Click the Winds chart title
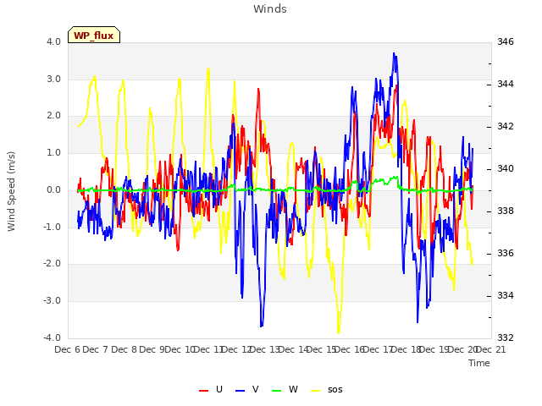The height and width of the screenshot is (406, 542). tap(270, 9)
